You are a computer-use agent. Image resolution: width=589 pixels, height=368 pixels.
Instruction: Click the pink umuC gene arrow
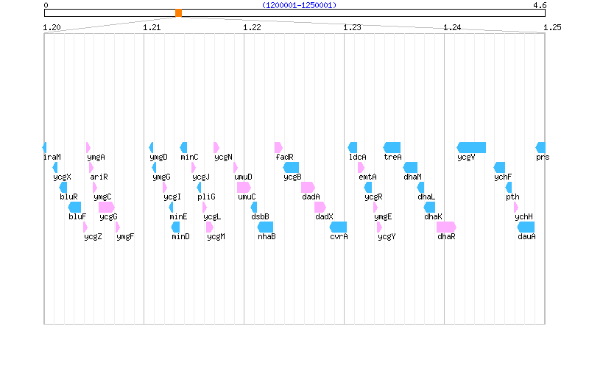(x=244, y=187)
